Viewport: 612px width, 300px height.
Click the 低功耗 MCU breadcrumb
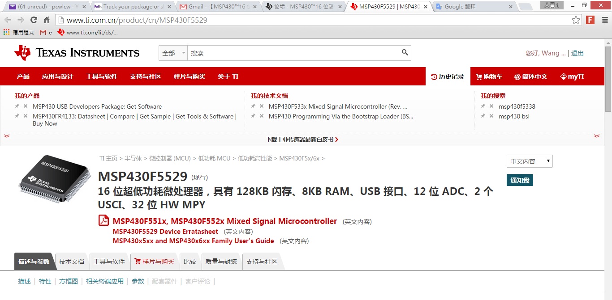click(214, 158)
